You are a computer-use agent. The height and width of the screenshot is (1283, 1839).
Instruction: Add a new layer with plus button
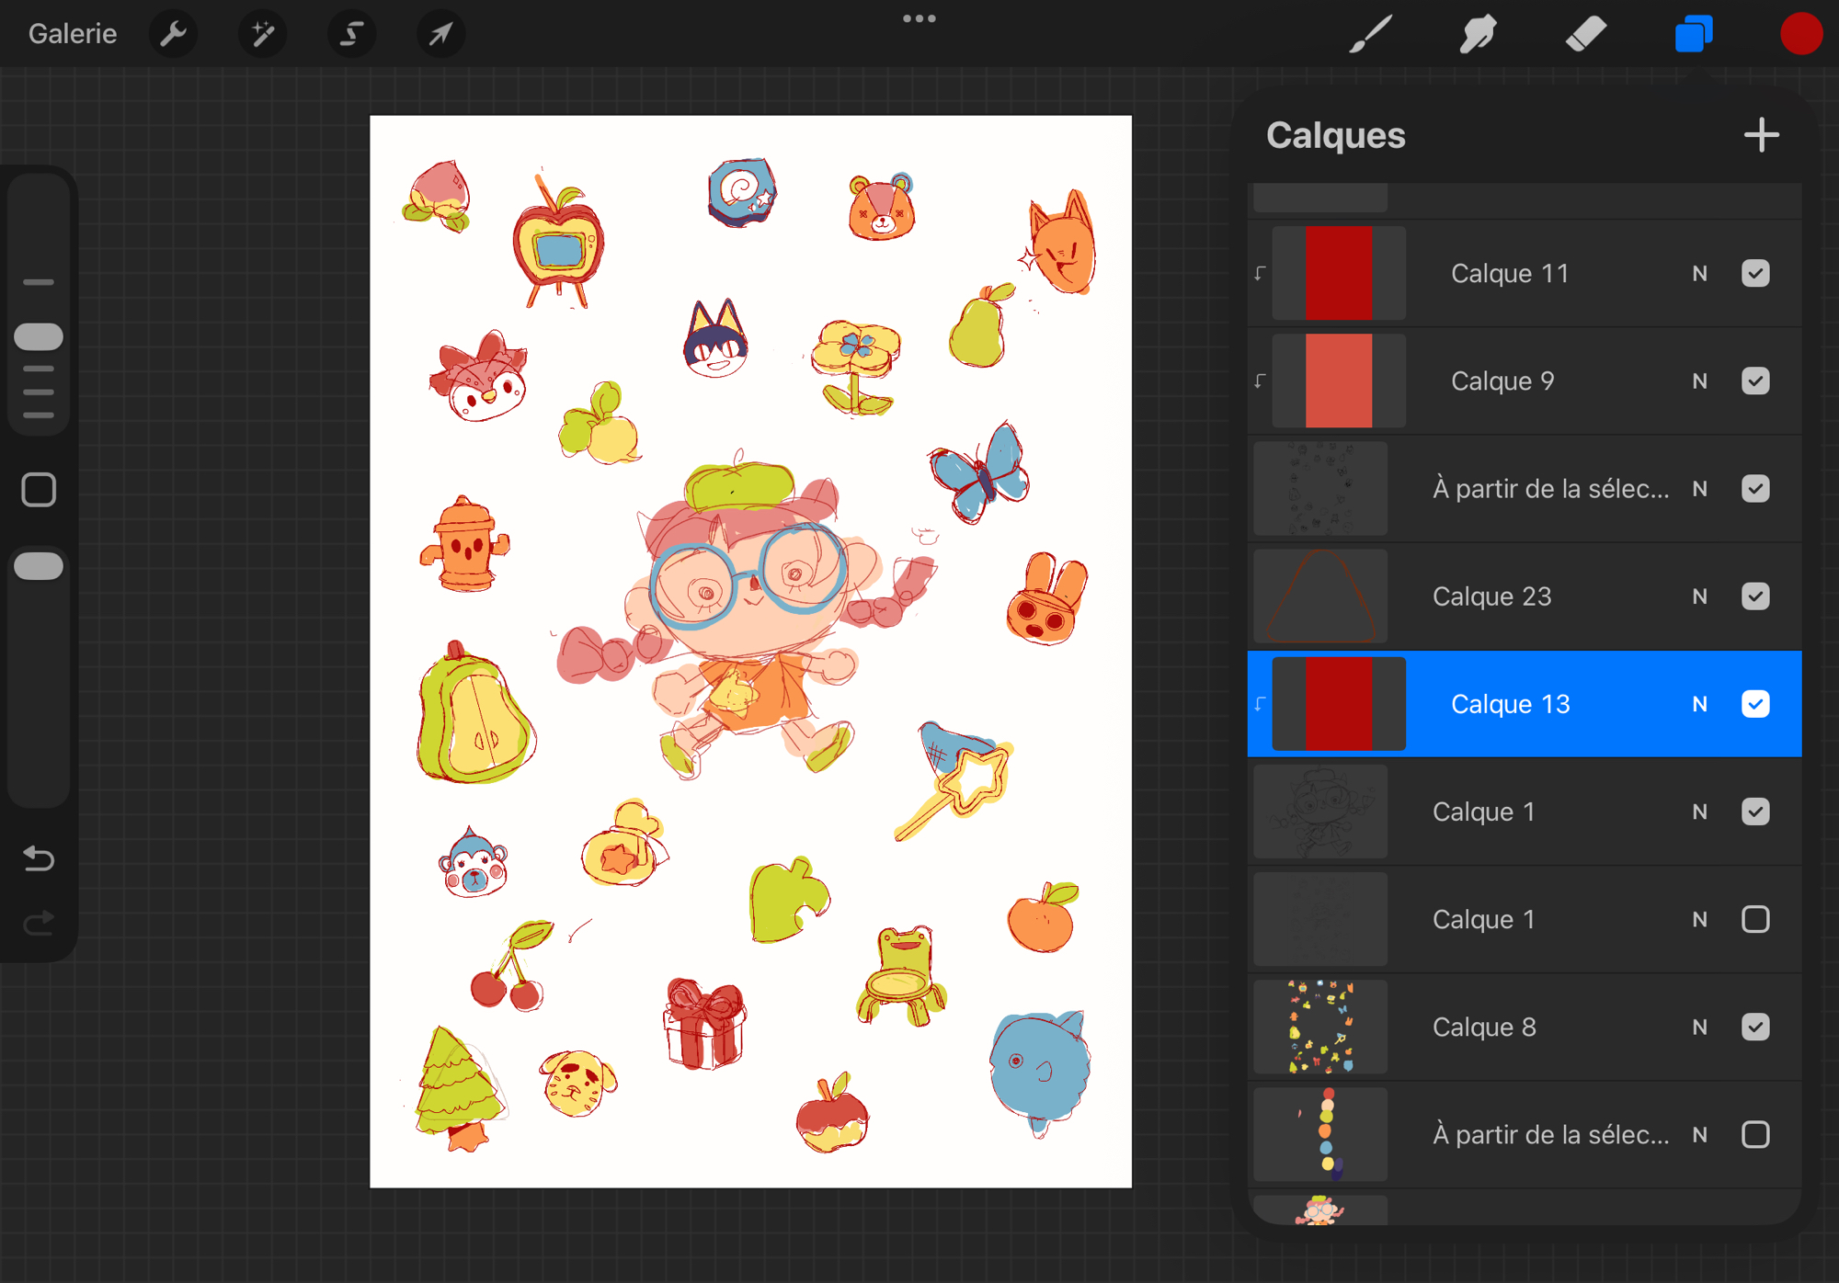pos(1761,135)
